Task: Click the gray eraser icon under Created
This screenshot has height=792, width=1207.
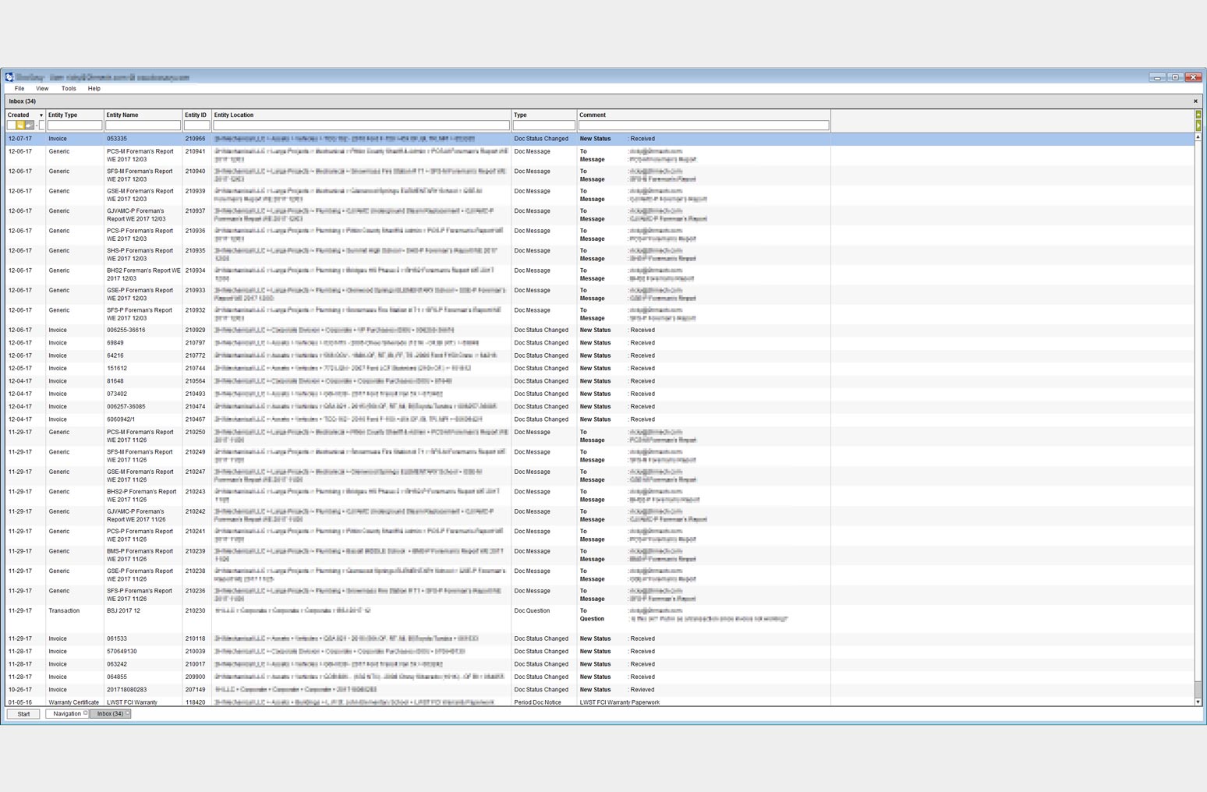Action: pos(29,126)
